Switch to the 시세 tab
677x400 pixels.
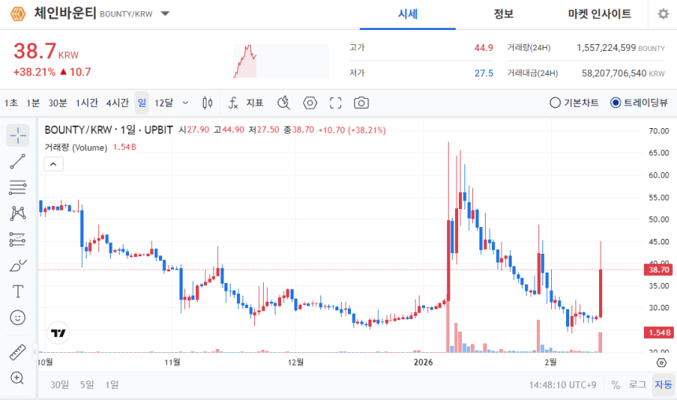408,14
